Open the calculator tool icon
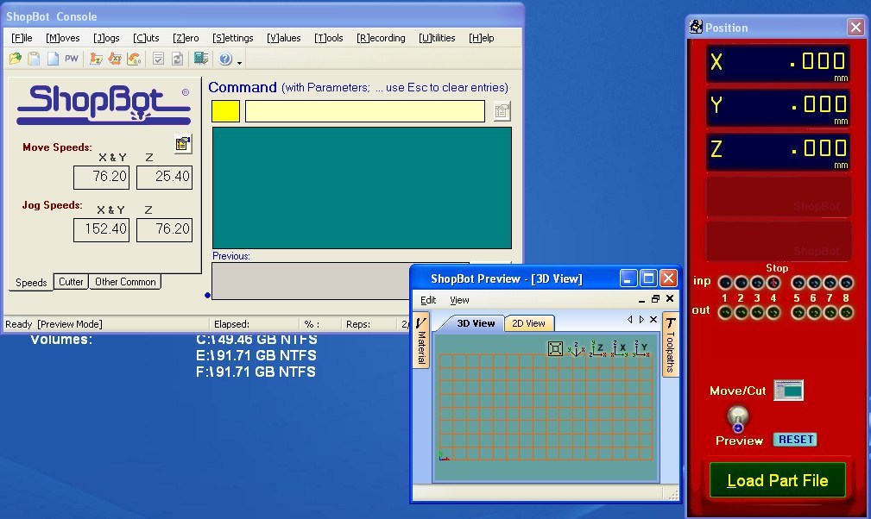This screenshot has height=519, width=871. 201,59
